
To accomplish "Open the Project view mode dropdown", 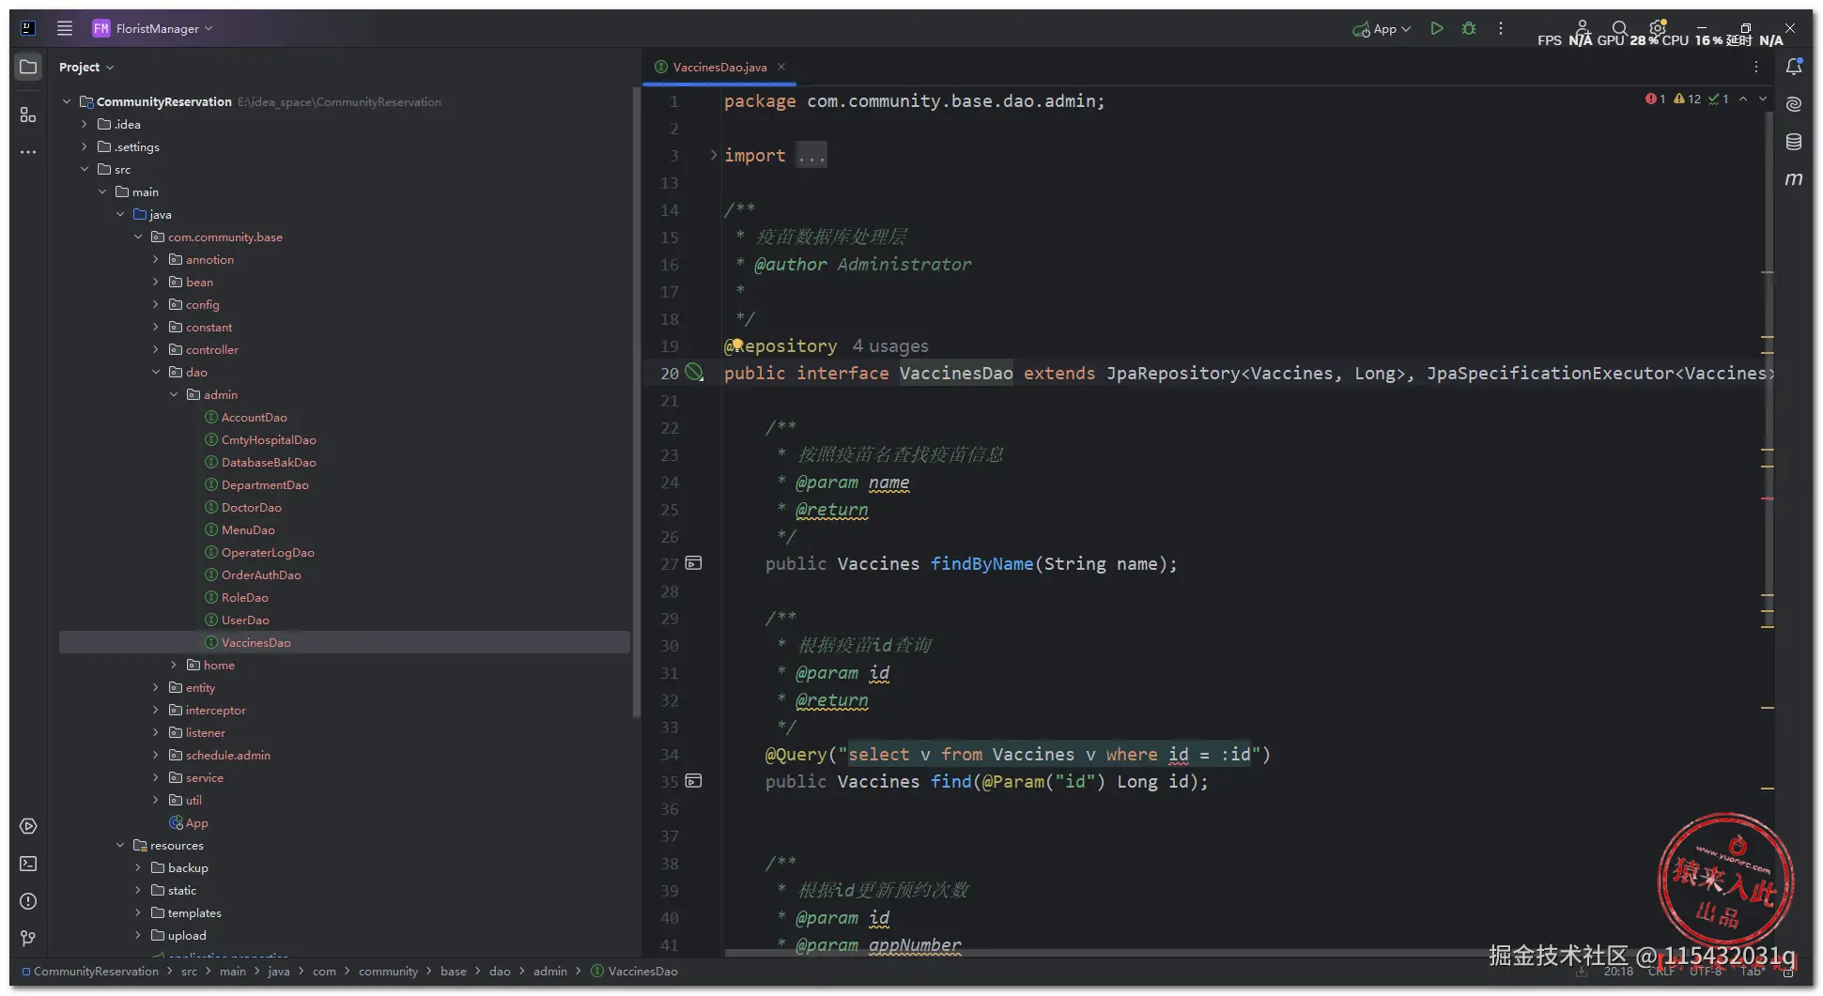I will 85,67.
